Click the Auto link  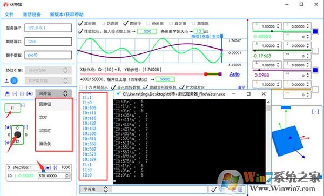pyautogui.click(x=234, y=74)
